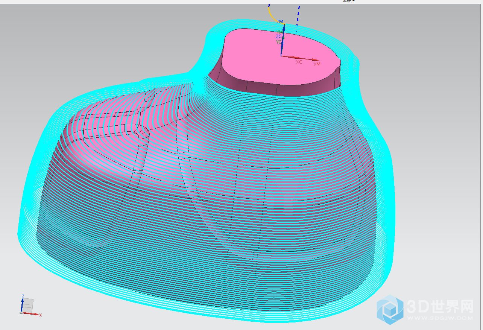Screen dimensions: 483x330
Task: Click the X label on view triad
Action: point(40,315)
